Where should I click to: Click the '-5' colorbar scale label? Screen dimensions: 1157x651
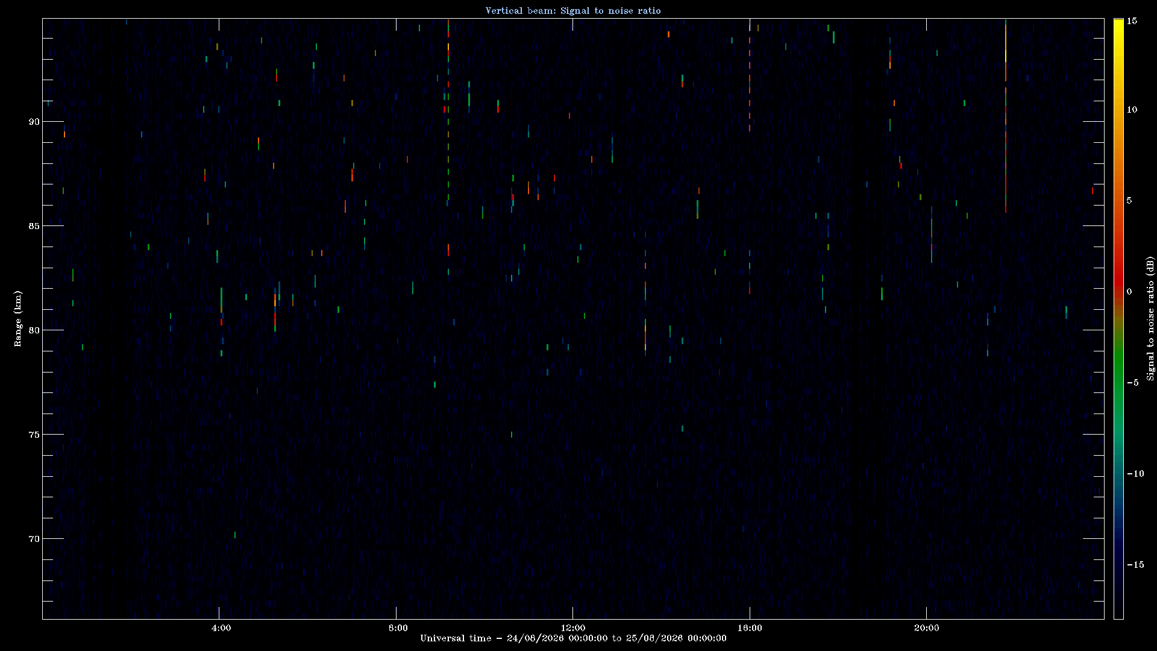point(1132,383)
